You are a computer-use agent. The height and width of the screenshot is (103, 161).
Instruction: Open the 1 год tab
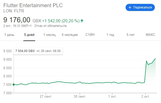pyautogui.click(x=110, y=35)
